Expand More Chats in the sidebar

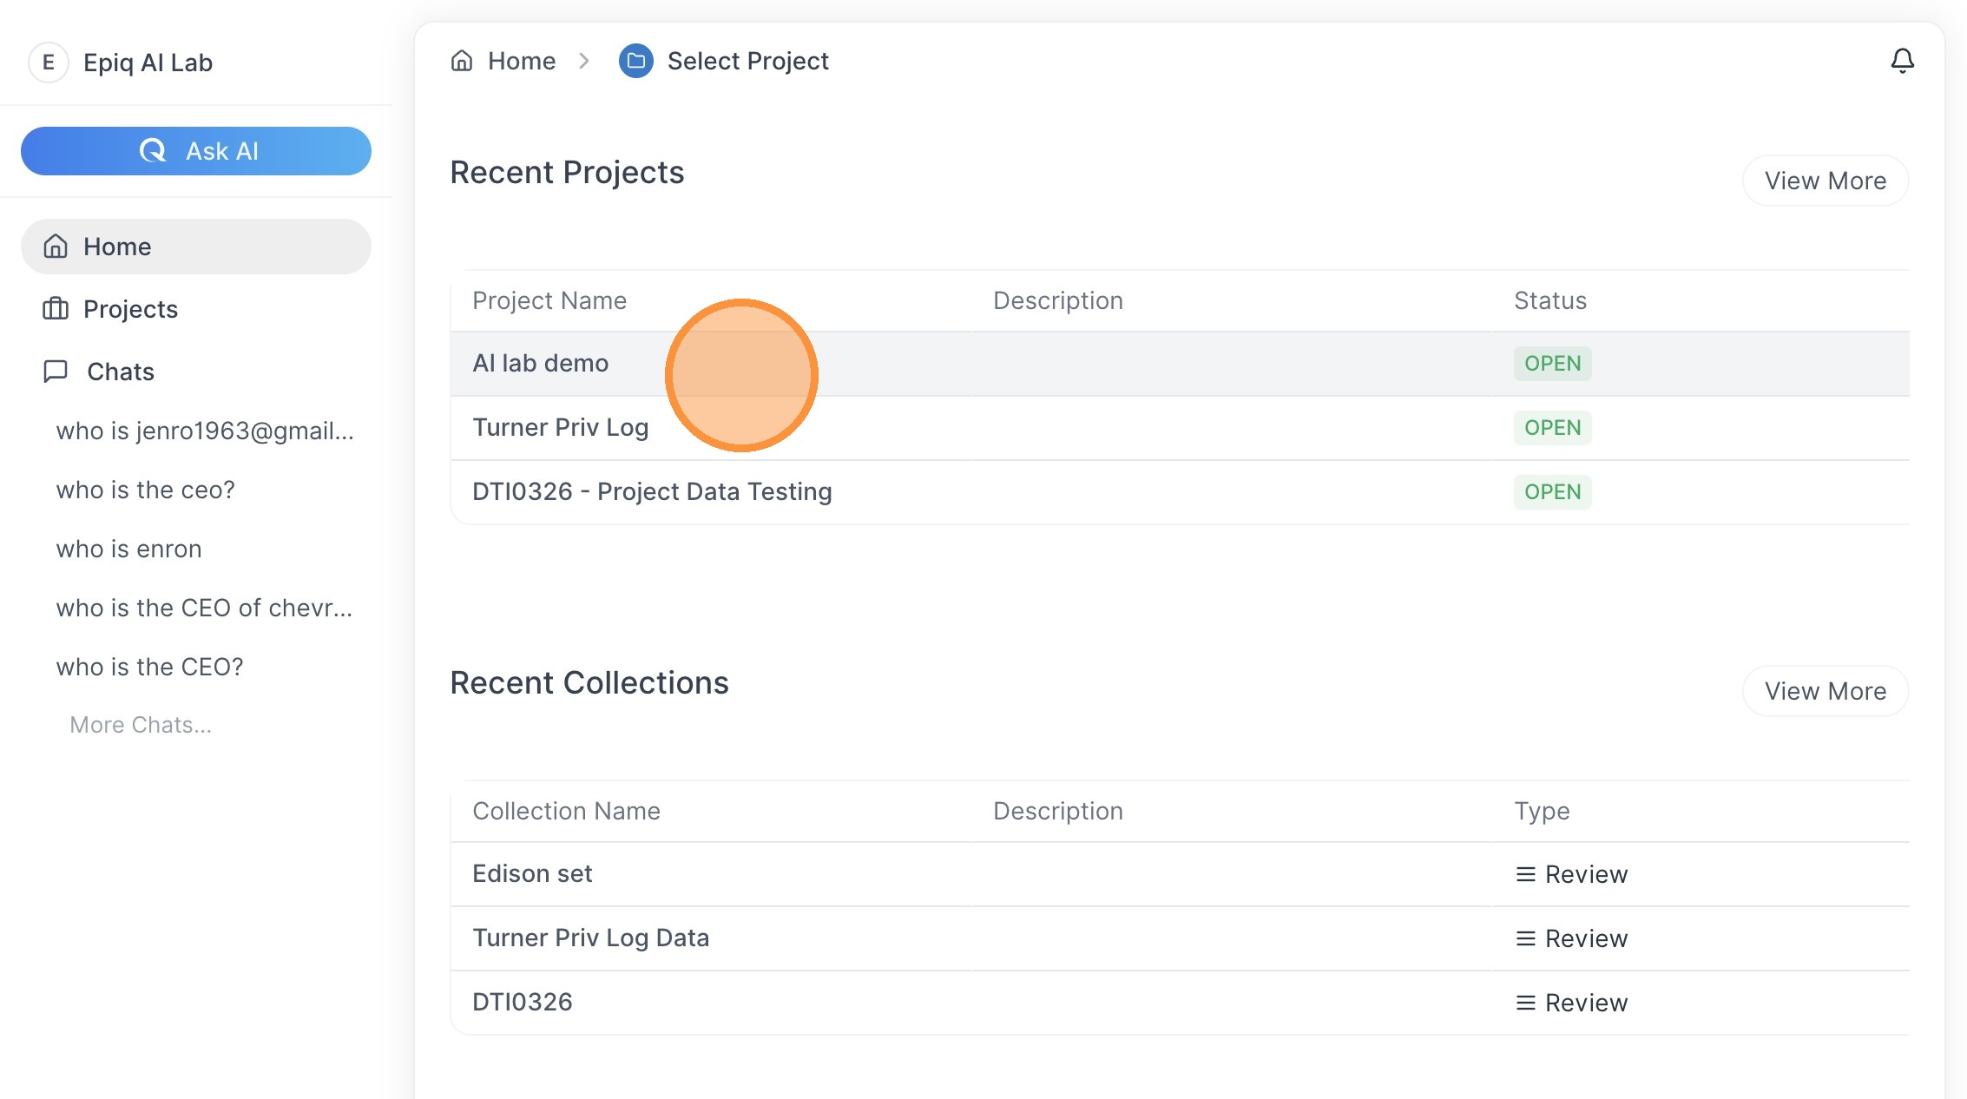(x=141, y=725)
